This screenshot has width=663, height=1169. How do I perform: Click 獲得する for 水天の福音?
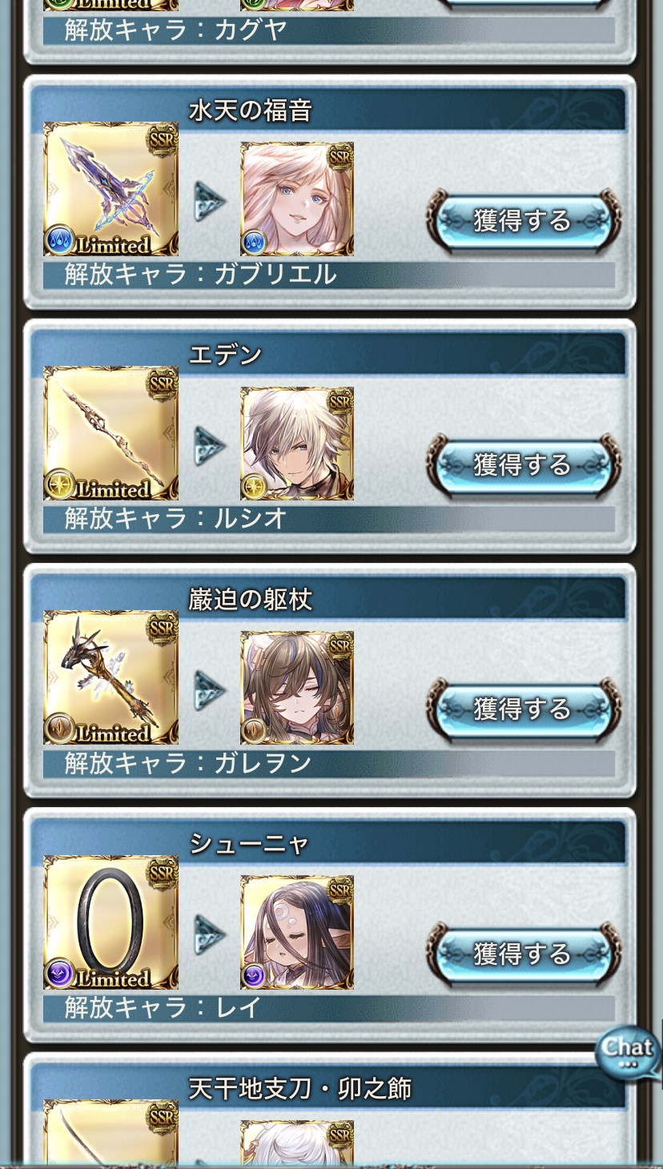pyautogui.click(x=524, y=220)
